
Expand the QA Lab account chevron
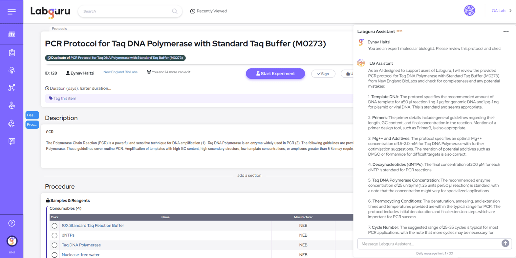tap(510, 11)
